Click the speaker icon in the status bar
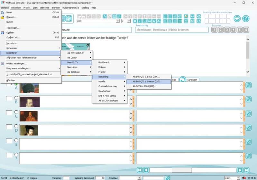Viewport: 257px width, 180px height. 244,178
